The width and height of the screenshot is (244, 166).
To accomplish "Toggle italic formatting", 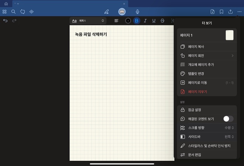I will click(x=145, y=21).
